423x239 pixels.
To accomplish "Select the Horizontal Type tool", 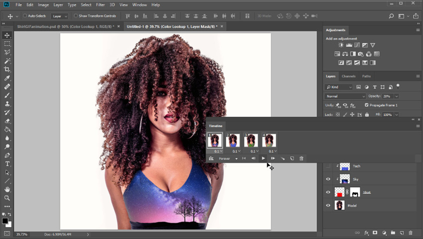I will (7, 164).
